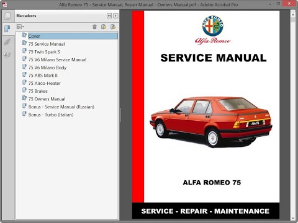Close the Adobe Acrobat Pro window
Image resolution: width=298 pixels, height=223 pixels.
click(290, 4)
